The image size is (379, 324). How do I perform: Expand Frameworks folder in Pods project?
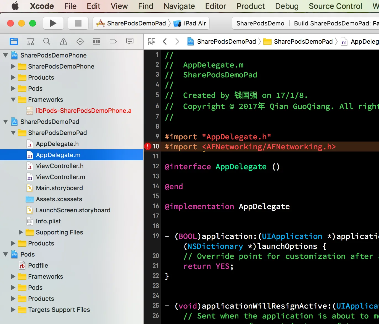13,276
